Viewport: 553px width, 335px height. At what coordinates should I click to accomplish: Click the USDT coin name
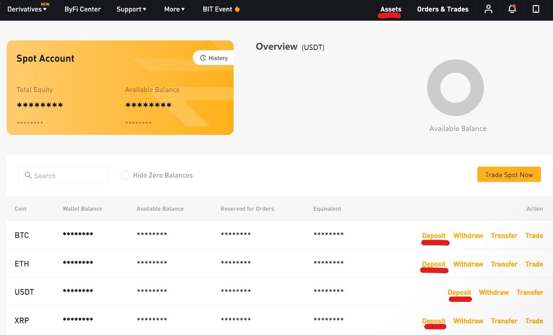click(x=24, y=292)
